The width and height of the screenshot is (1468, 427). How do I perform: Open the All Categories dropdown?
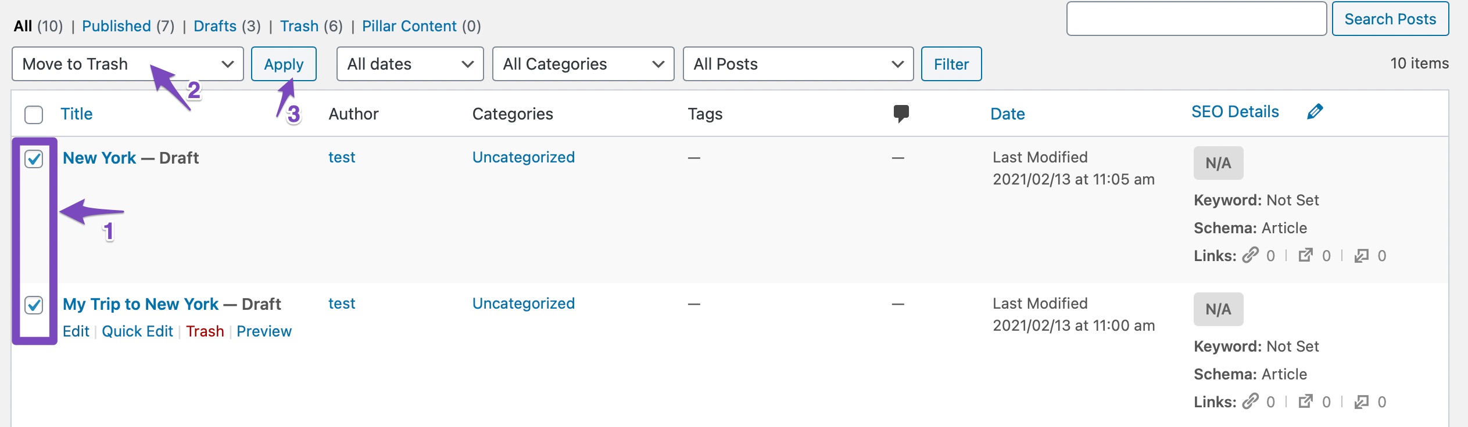click(x=583, y=64)
